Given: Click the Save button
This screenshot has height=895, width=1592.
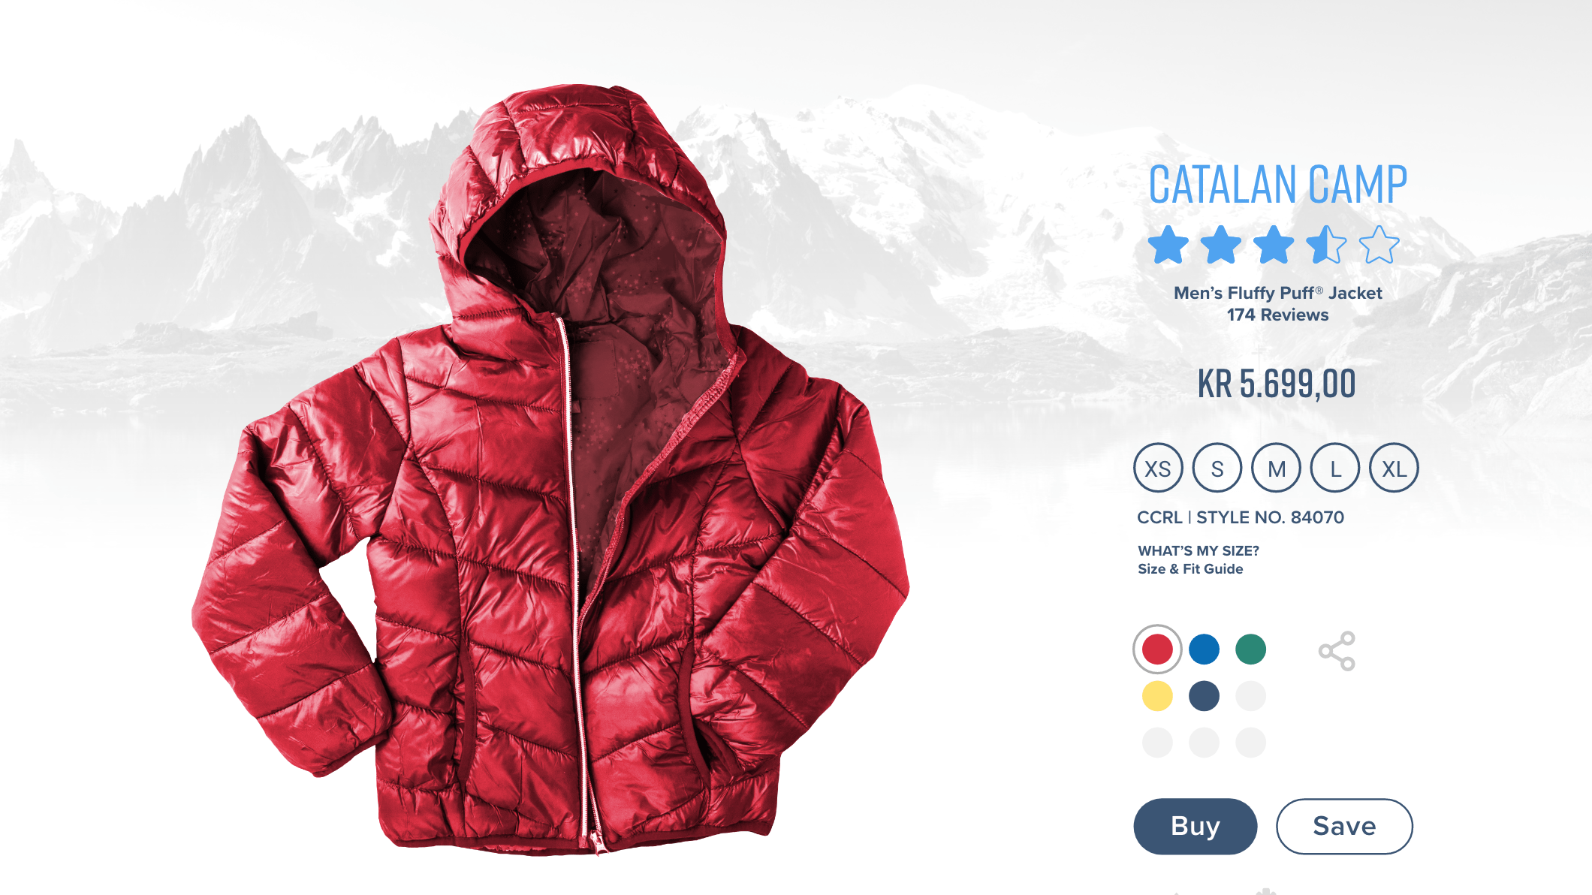Looking at the screenshot, I should pyautogui.click(x=1344, y=826).
